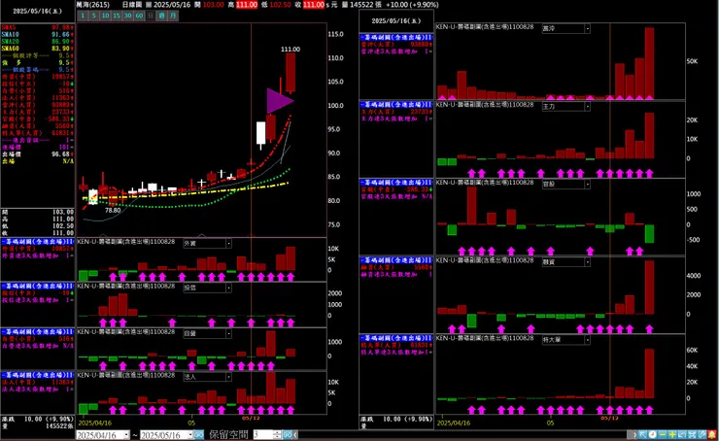Click the SMA10 legend entry

[x=37, y=35]
